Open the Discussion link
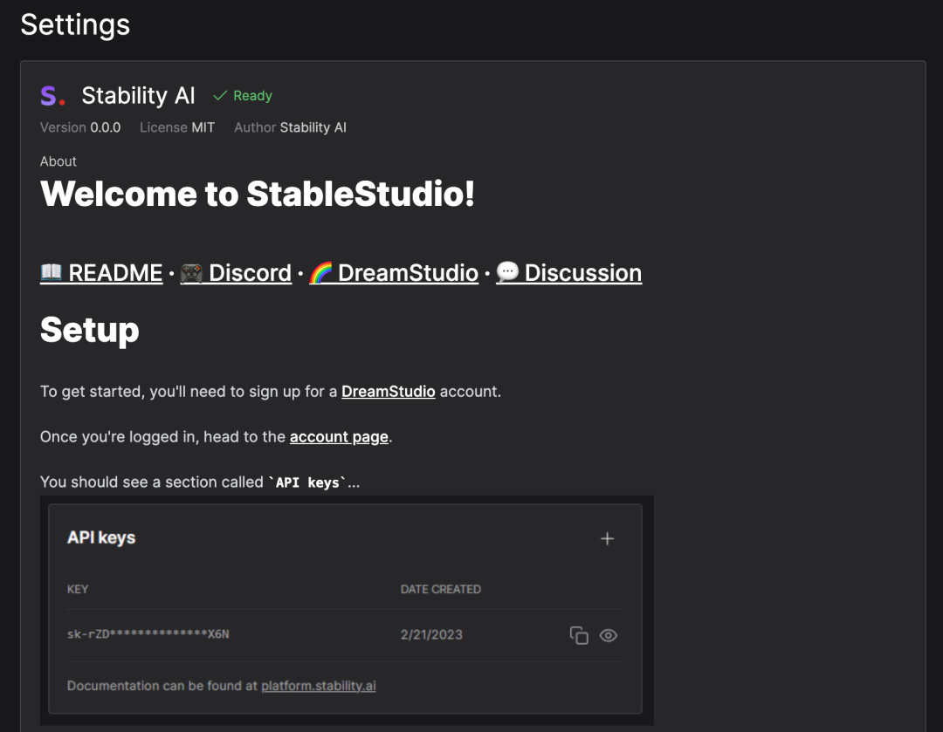The height and width of the screenshot is (732, 943). [569, 273]
